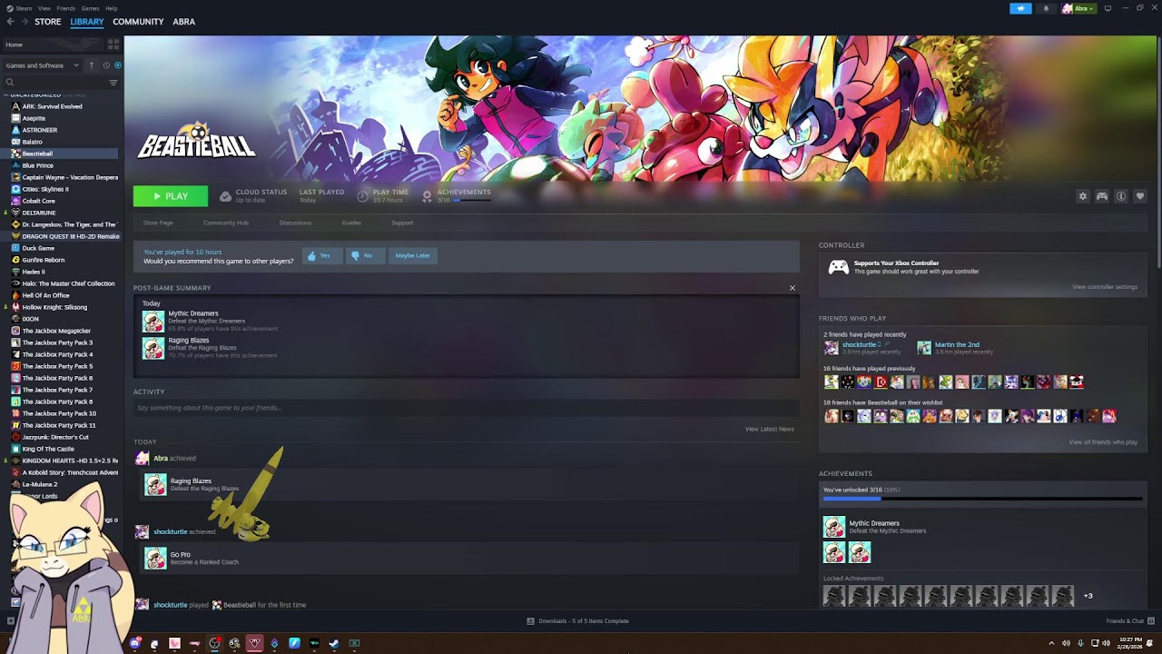Vote No thumbs-down recommendation
Viewport: 1162px width, 654px height.
pyautogui.click(x=365, y=255)
